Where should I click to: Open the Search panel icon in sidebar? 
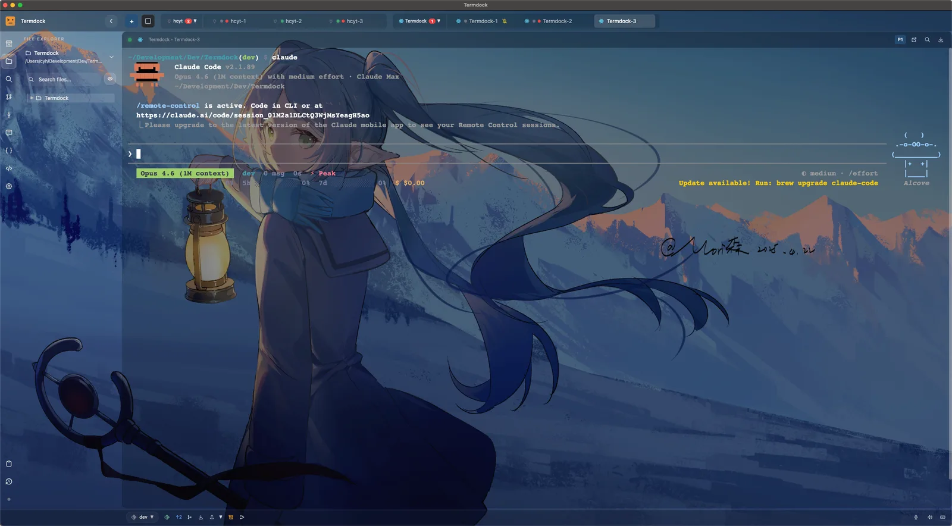tap(9, 79)
